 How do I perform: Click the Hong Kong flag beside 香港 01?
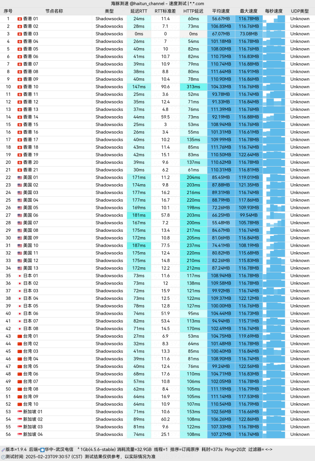(20, 19)
